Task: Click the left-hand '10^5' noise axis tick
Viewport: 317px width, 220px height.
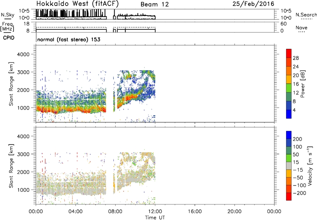Action: 24,11
